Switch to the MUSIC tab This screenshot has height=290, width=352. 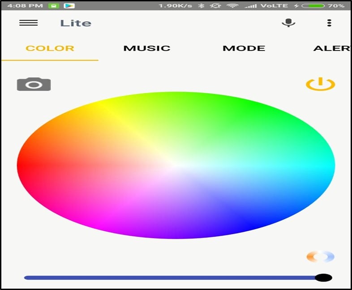click(x=147, y=48)
